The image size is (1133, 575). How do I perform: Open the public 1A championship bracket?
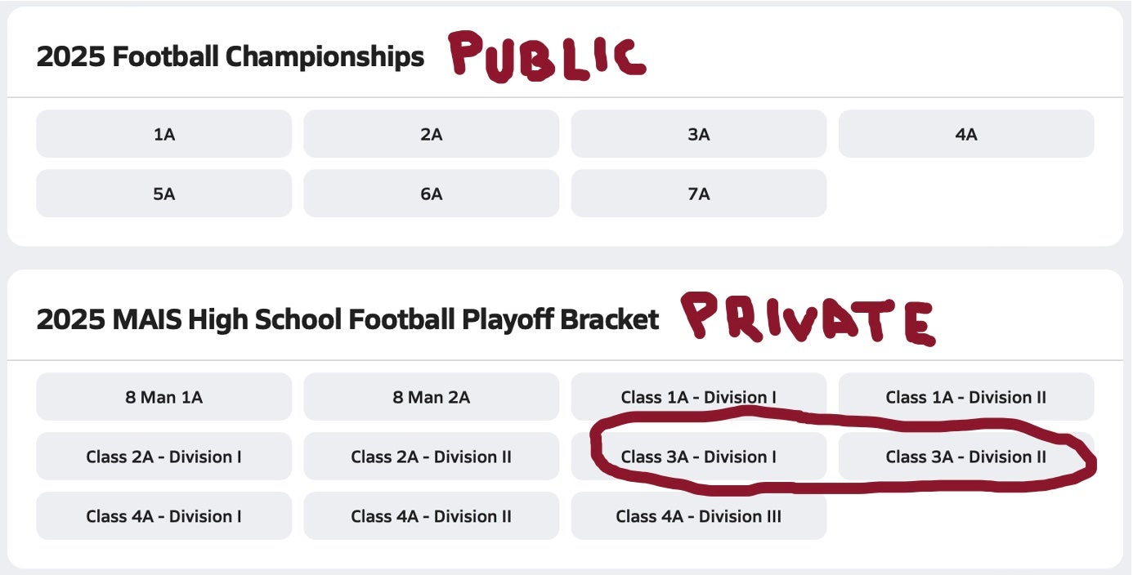163,134
